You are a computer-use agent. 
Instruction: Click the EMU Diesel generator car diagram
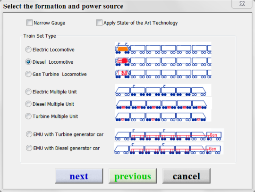(x=169, y=148)
